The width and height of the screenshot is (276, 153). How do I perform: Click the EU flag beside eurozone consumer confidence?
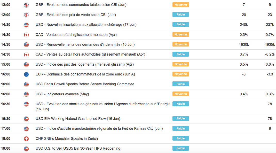[x=26, y=74]
